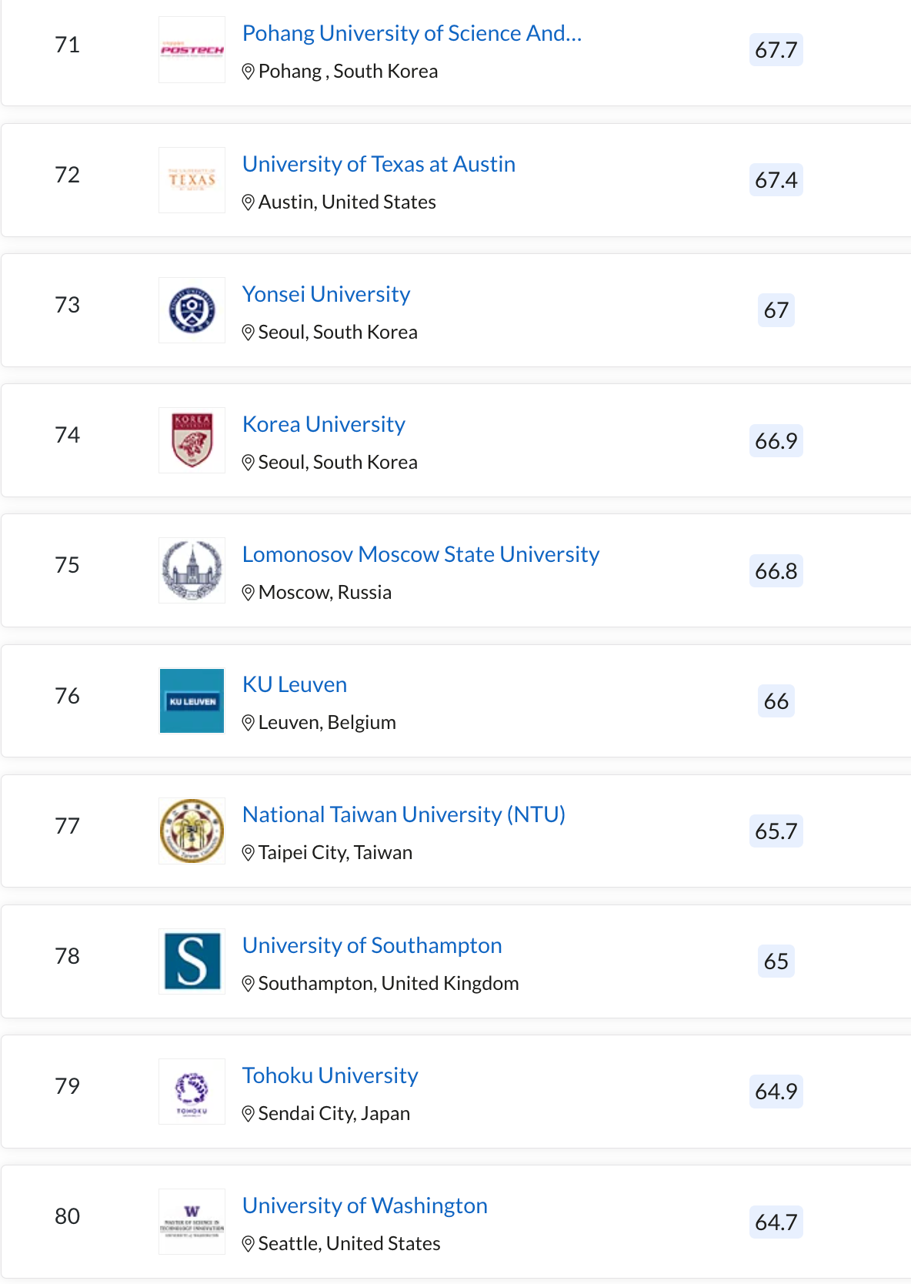
Task: Click the Yonsei University crest logo
Action: [x=192, y=310]
